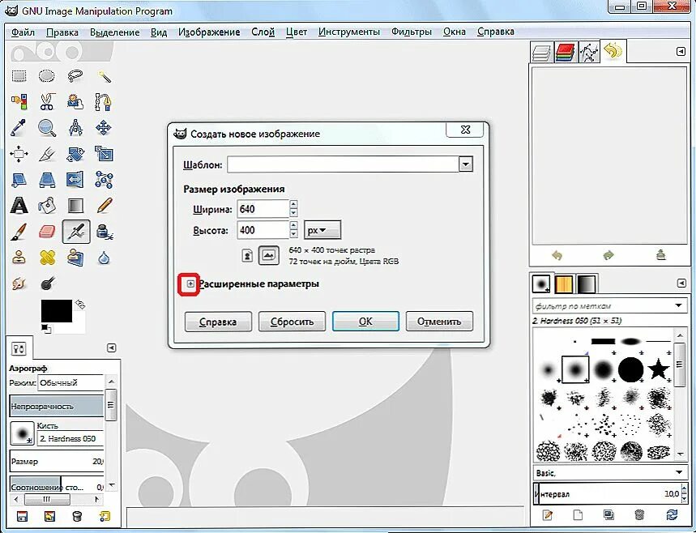Click the OK button

pyautogui.click(x=365, y=322)
